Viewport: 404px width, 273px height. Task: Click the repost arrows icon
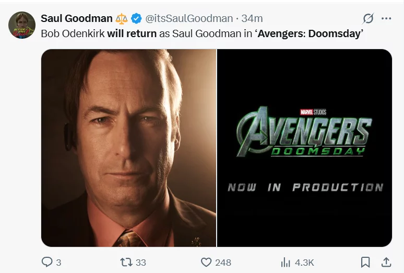pyautogui.click(x=126, y=262)
